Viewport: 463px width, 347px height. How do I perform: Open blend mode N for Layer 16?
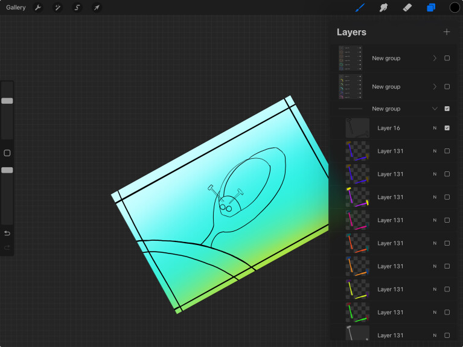(x=434, y=128)
